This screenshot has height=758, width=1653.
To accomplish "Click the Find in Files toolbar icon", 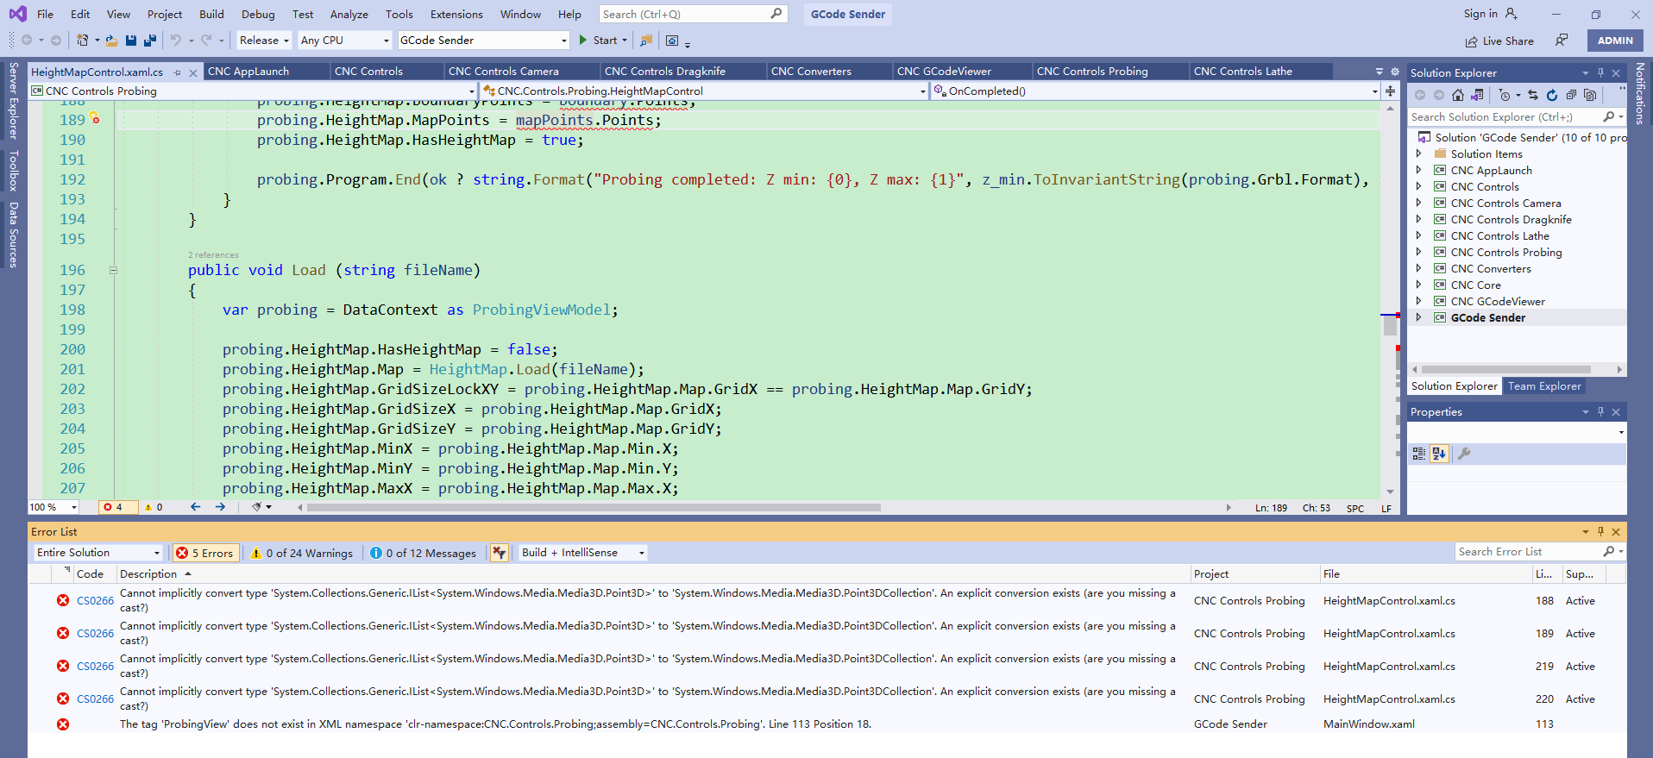I will point(645,41).
